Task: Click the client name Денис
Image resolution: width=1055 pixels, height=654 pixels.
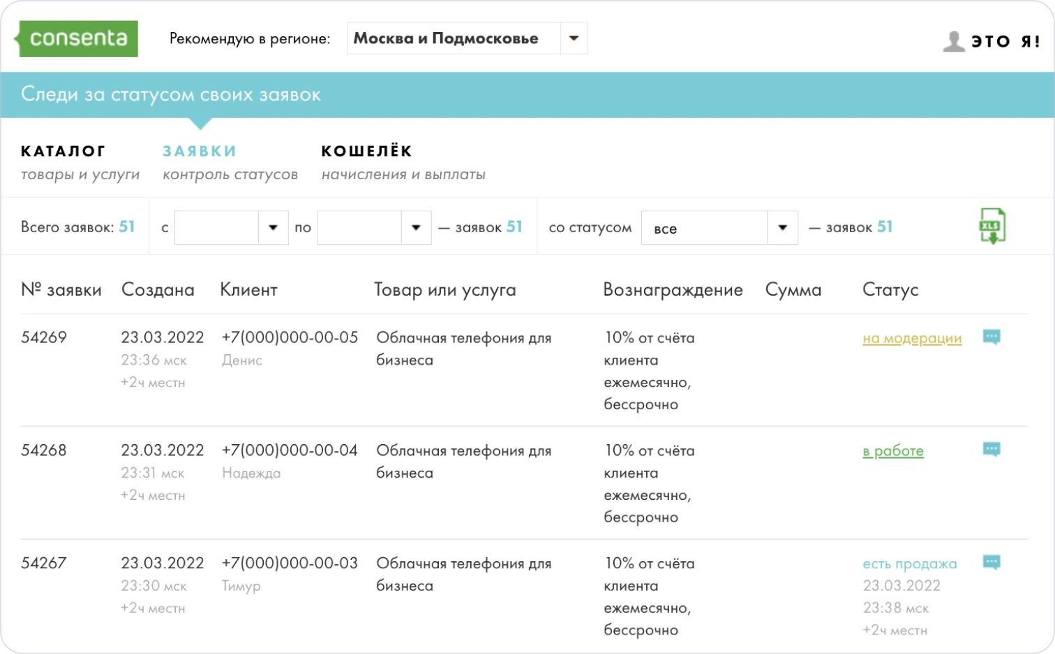Action: point(242,360)
